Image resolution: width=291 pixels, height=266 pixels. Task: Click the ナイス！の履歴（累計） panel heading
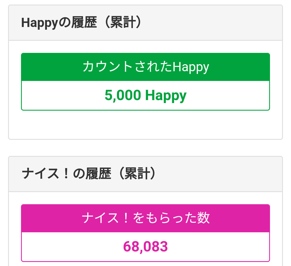[x=88, y=174]
